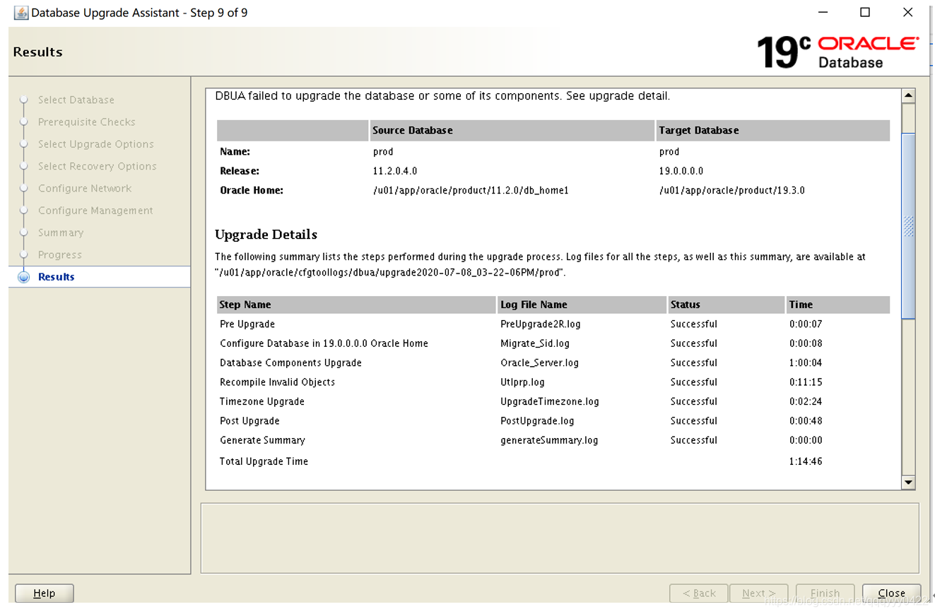Screen dimensions: 935x614
Task: Select the Progress step in sidebar
Action: (60, 254)
